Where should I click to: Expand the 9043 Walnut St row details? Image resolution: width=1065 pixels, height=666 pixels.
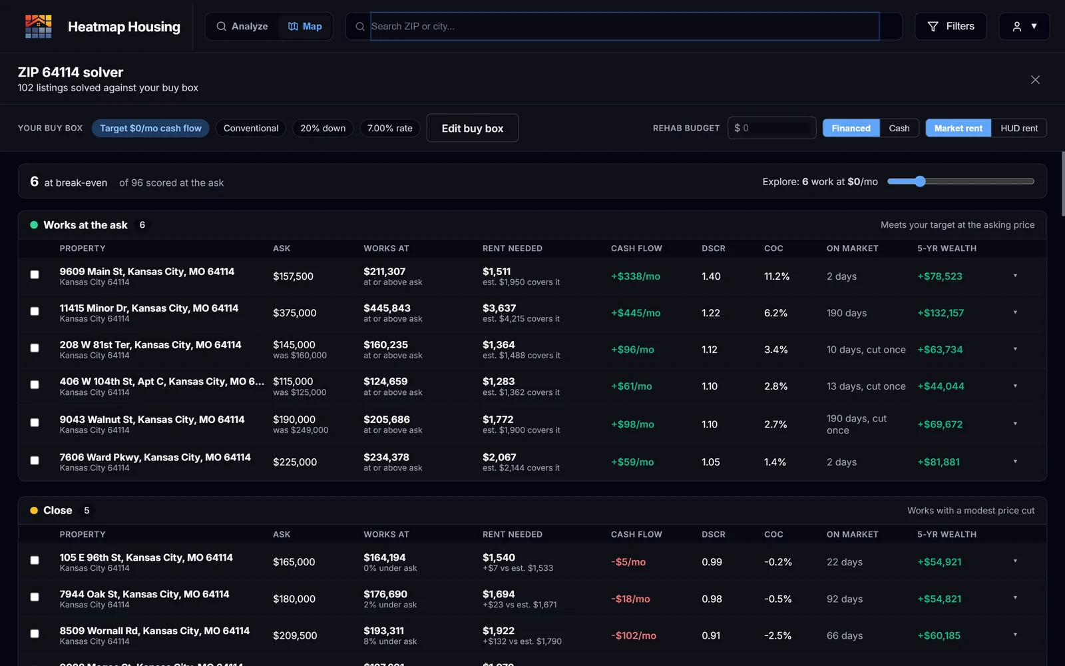tap(1015, 424)
